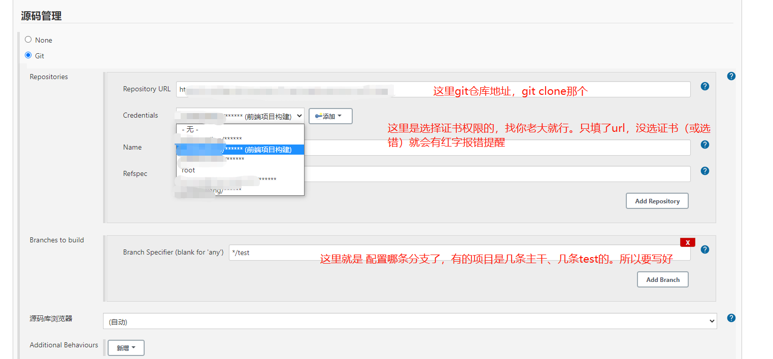Open the 新增 Additional Behaviours dropdown

(126, 348)
